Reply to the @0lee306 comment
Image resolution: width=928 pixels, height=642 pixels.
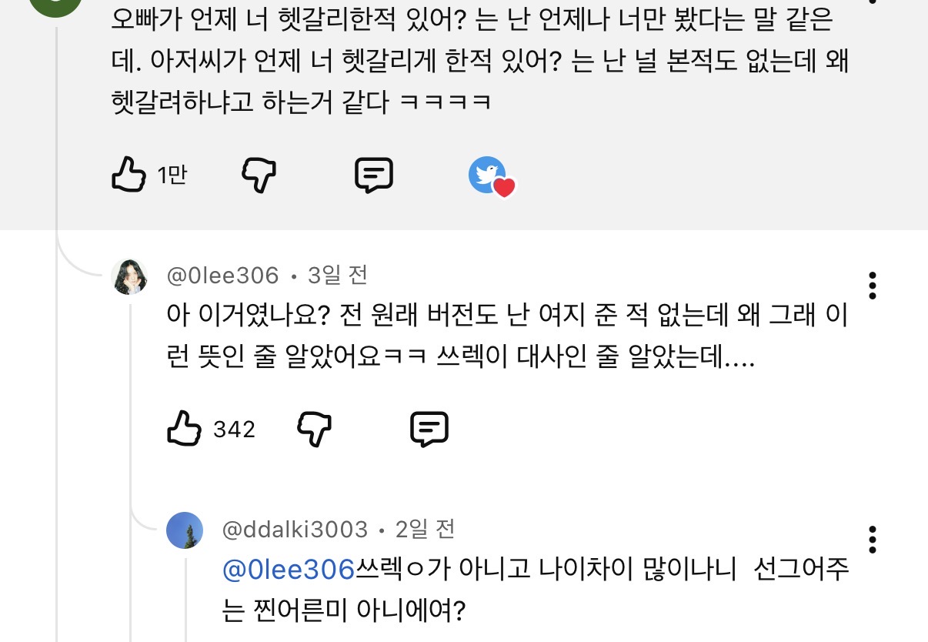click(x=429, y=429)
